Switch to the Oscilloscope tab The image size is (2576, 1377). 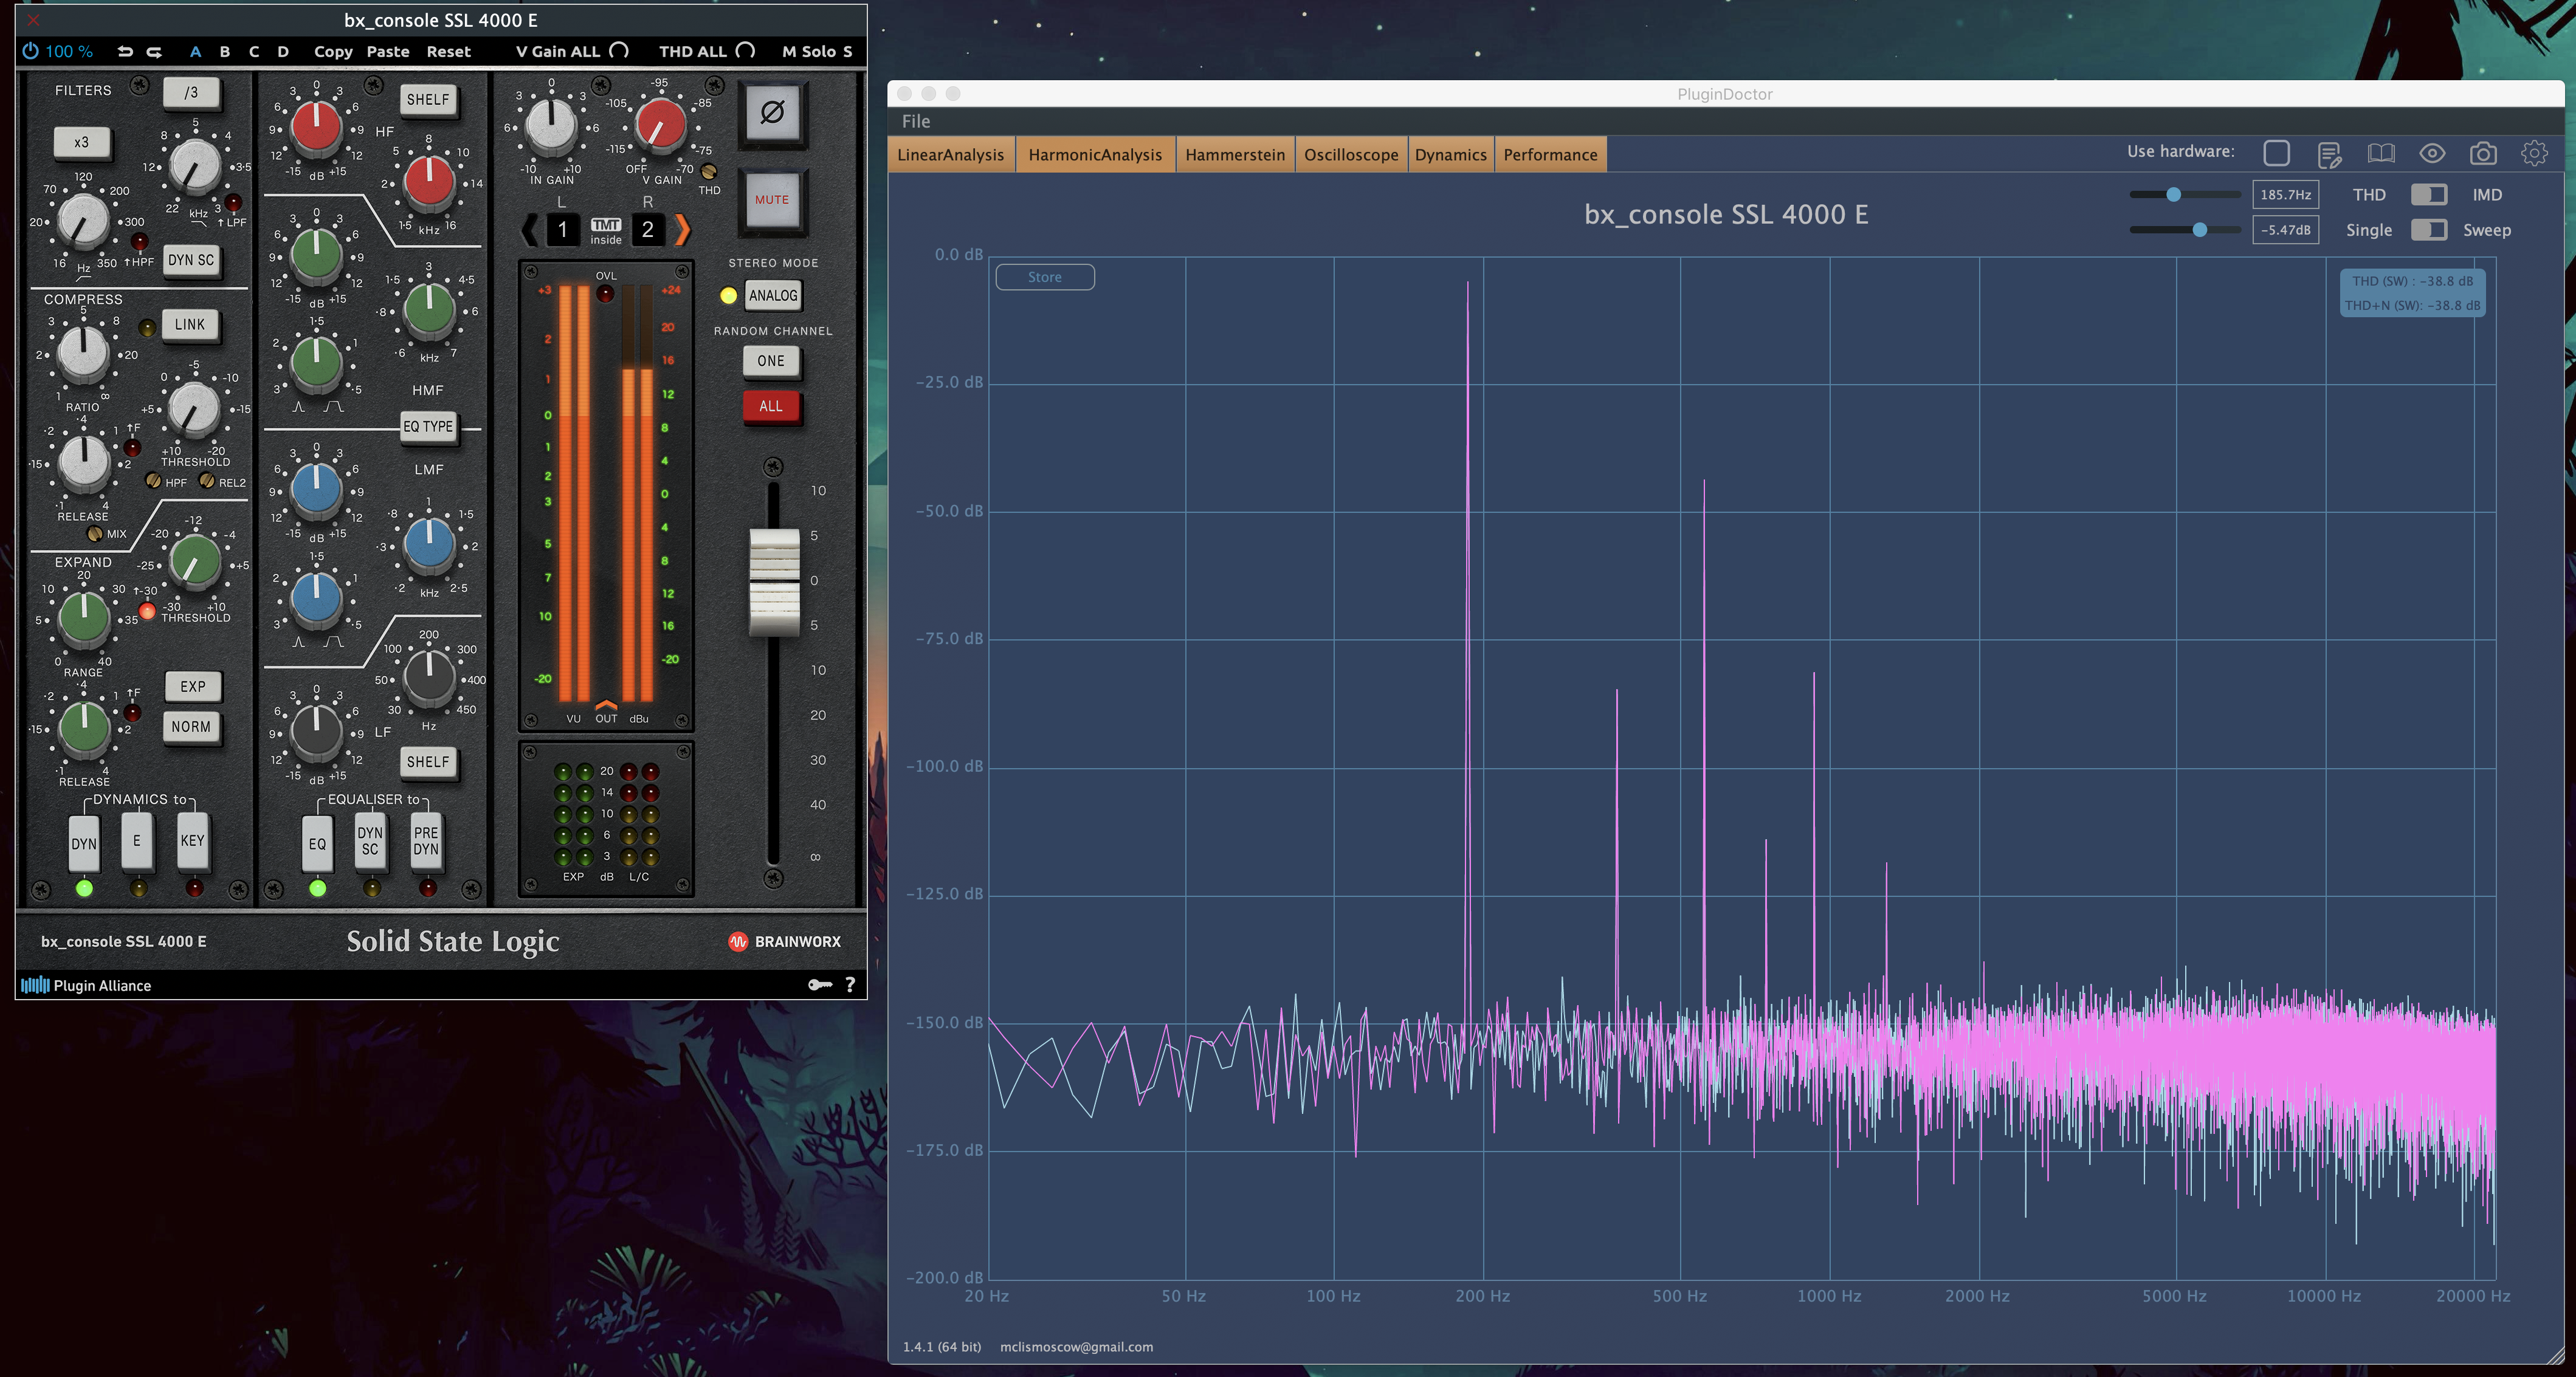coord(1351,154)
